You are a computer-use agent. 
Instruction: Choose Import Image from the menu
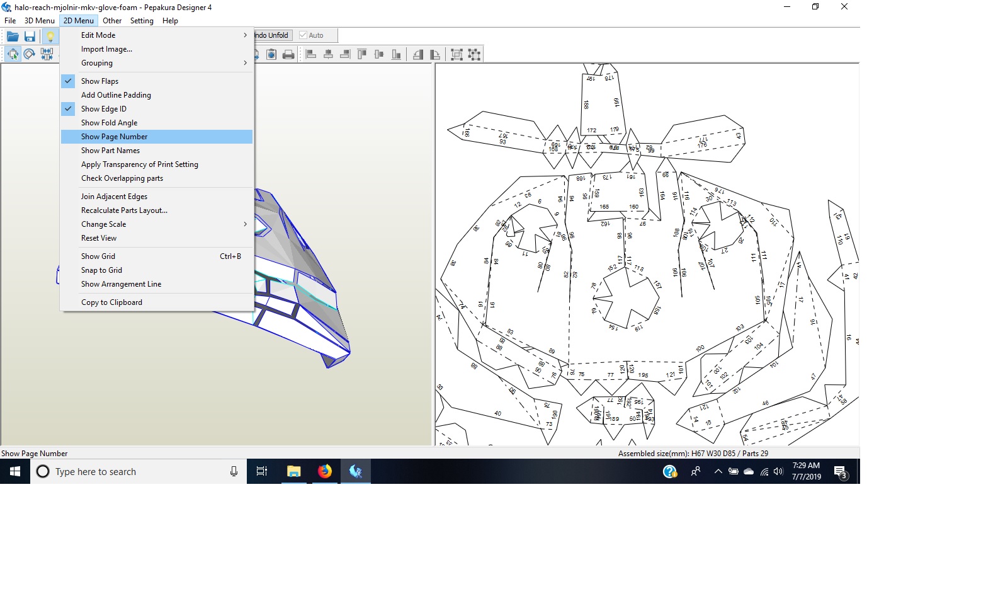pos(157,49)
